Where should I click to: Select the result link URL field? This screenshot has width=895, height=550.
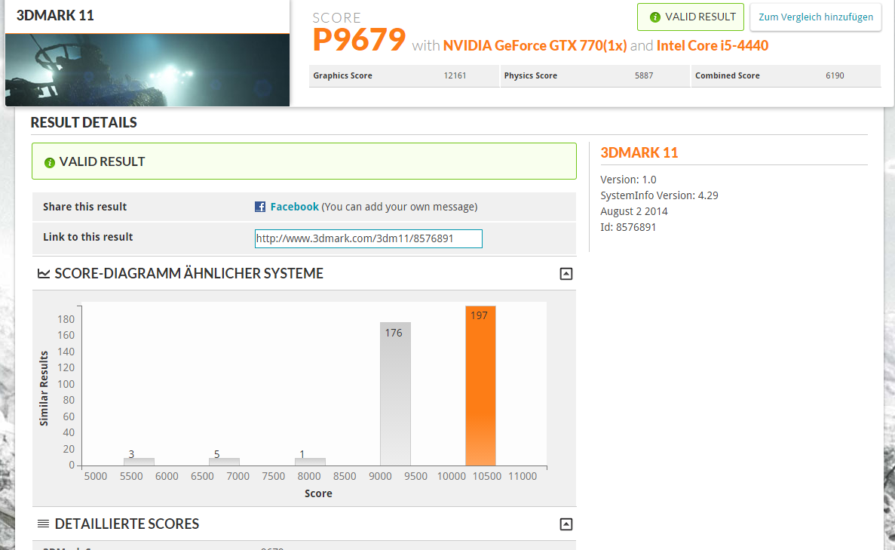tap(368, 238)
